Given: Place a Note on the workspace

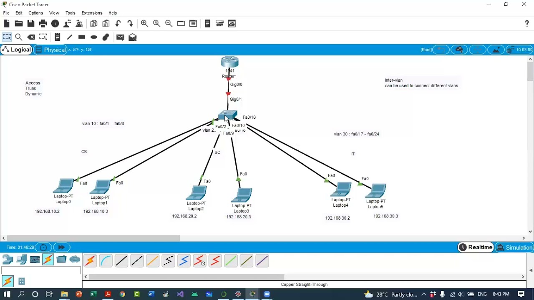Looking at the screenshot, I should point(58,37).
